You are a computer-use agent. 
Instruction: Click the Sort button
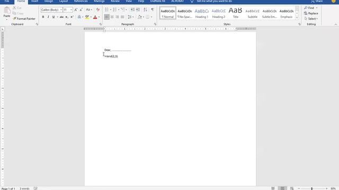145,9
